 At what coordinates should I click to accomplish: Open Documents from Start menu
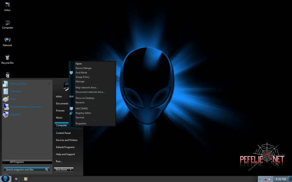(x=62, y=103)
